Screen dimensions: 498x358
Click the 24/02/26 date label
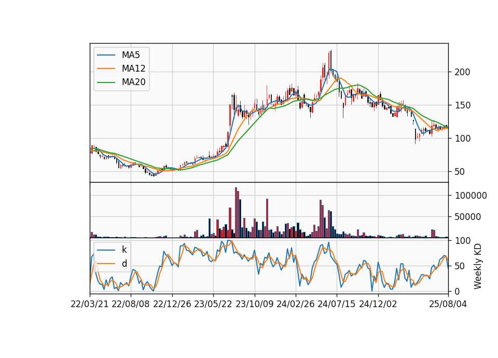(295, 304)
